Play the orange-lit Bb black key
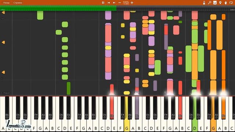 pos(224,107)
